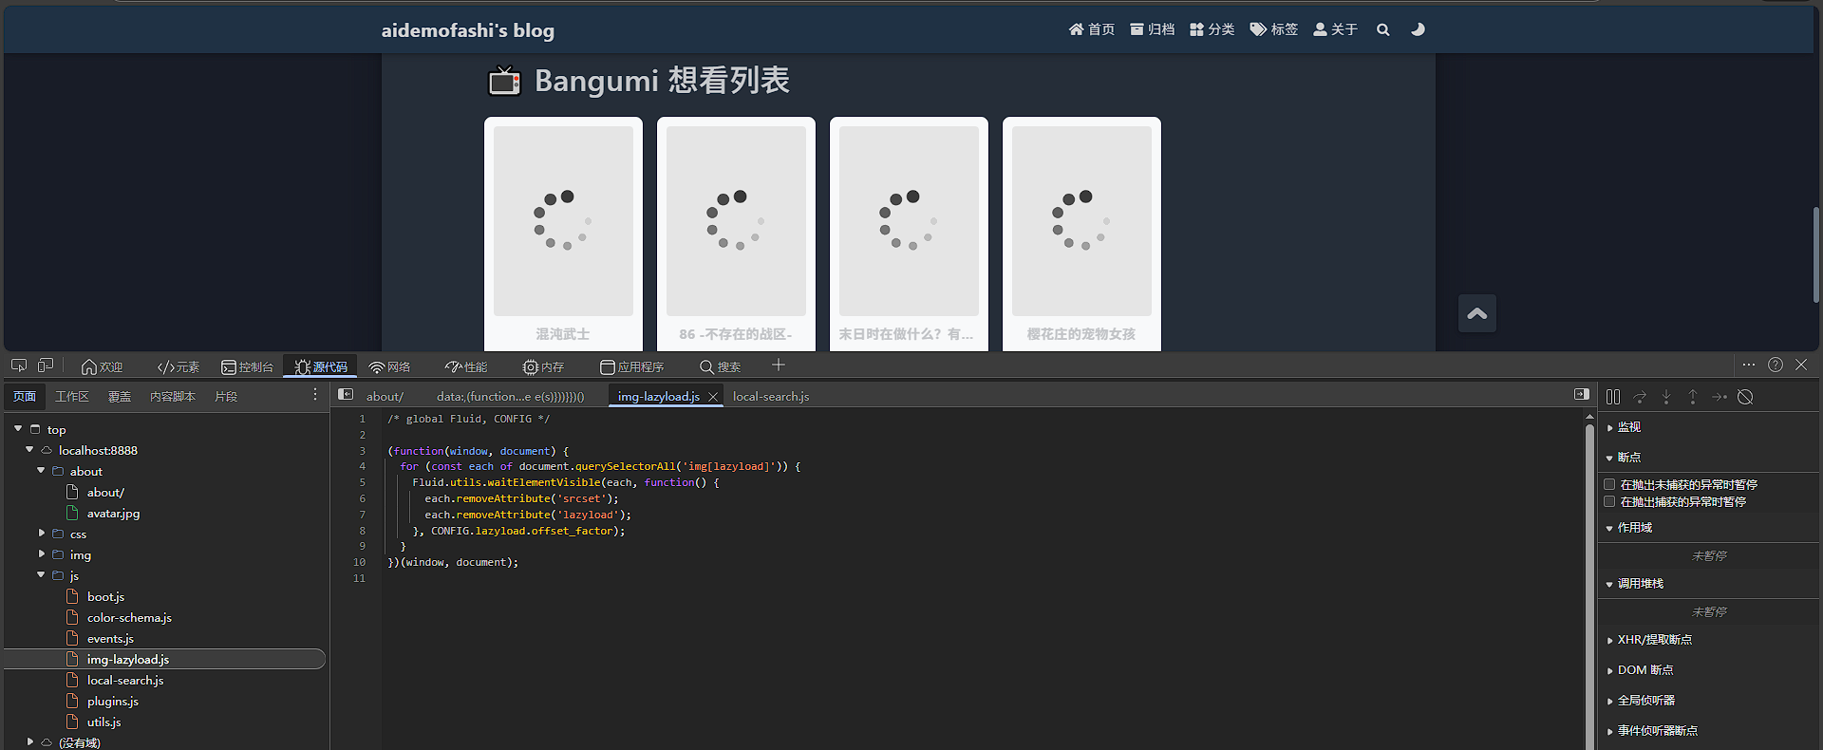
Task: Click the page vertical scrollbar thumb
Action: click(x=1815, y=254)
